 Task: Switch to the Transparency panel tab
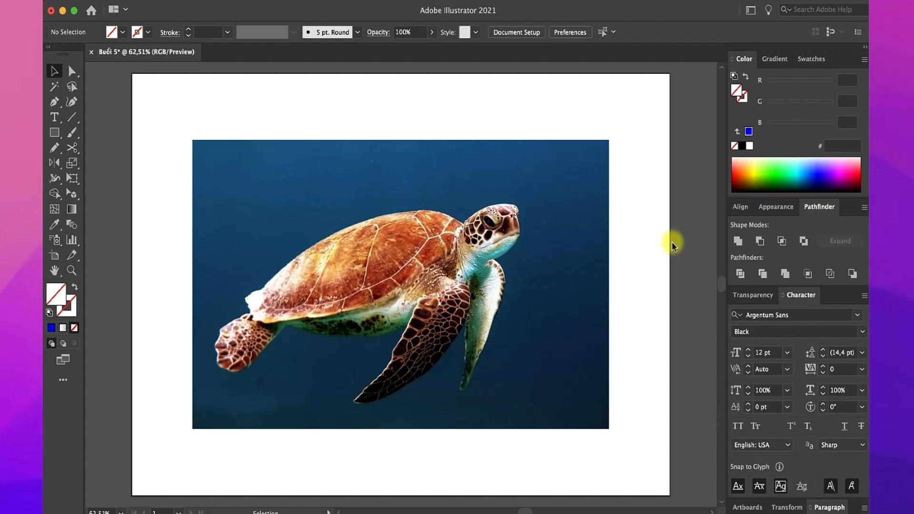coord(753,295)
